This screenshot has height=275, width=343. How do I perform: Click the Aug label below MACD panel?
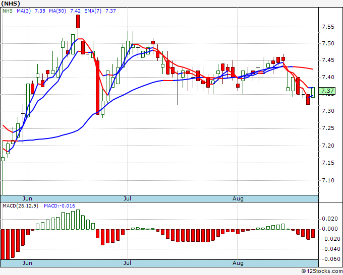tap(238, 263)
